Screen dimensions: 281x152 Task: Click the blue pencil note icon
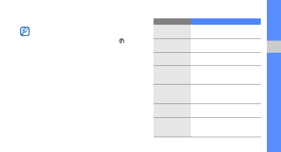25,31
